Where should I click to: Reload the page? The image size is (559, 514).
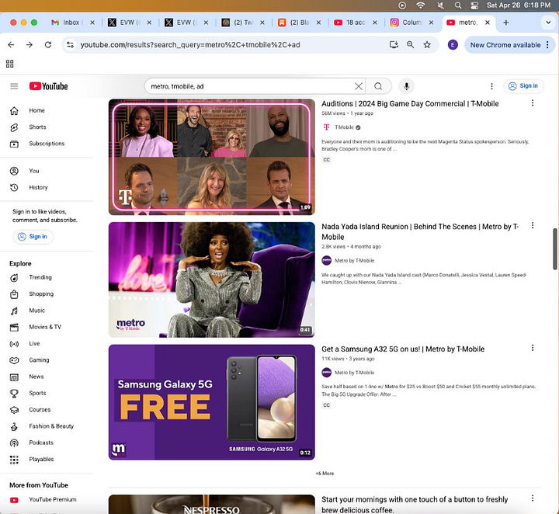click(48, 44)
